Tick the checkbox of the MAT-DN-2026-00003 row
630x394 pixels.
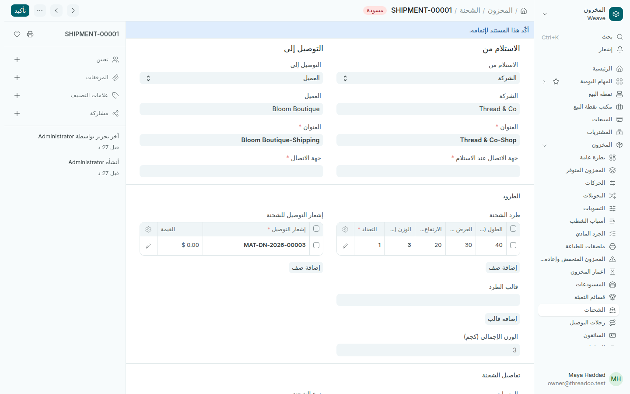(x=316, y=245)
